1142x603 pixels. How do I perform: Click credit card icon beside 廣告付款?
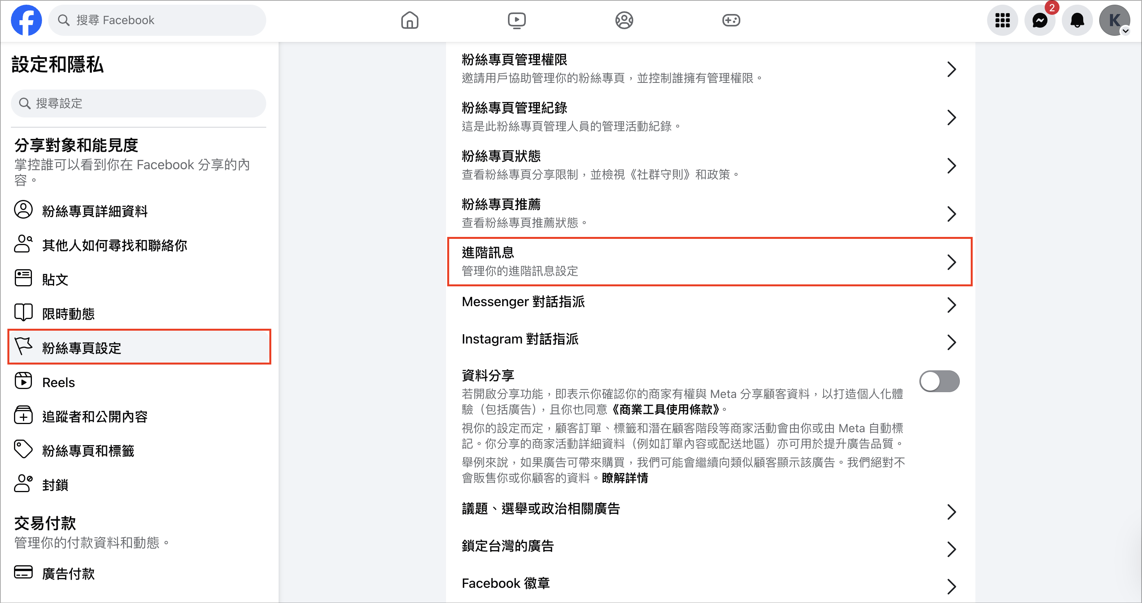pos(23,572)
